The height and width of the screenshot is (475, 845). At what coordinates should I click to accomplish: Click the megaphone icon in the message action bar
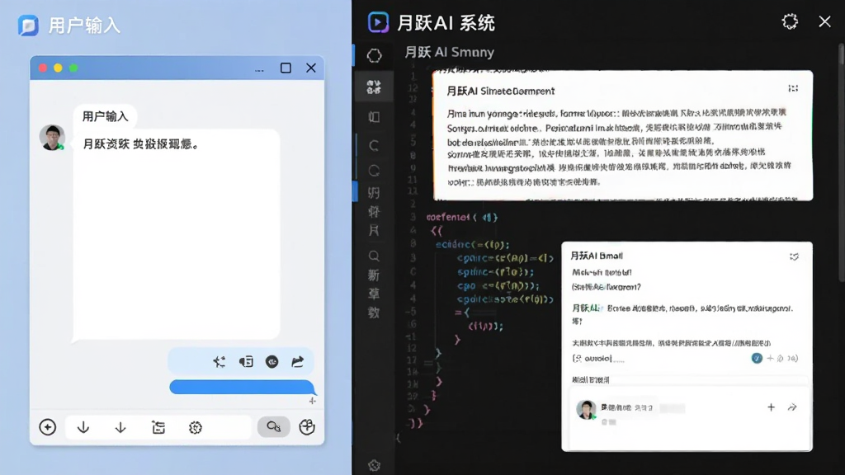(246, 362)
